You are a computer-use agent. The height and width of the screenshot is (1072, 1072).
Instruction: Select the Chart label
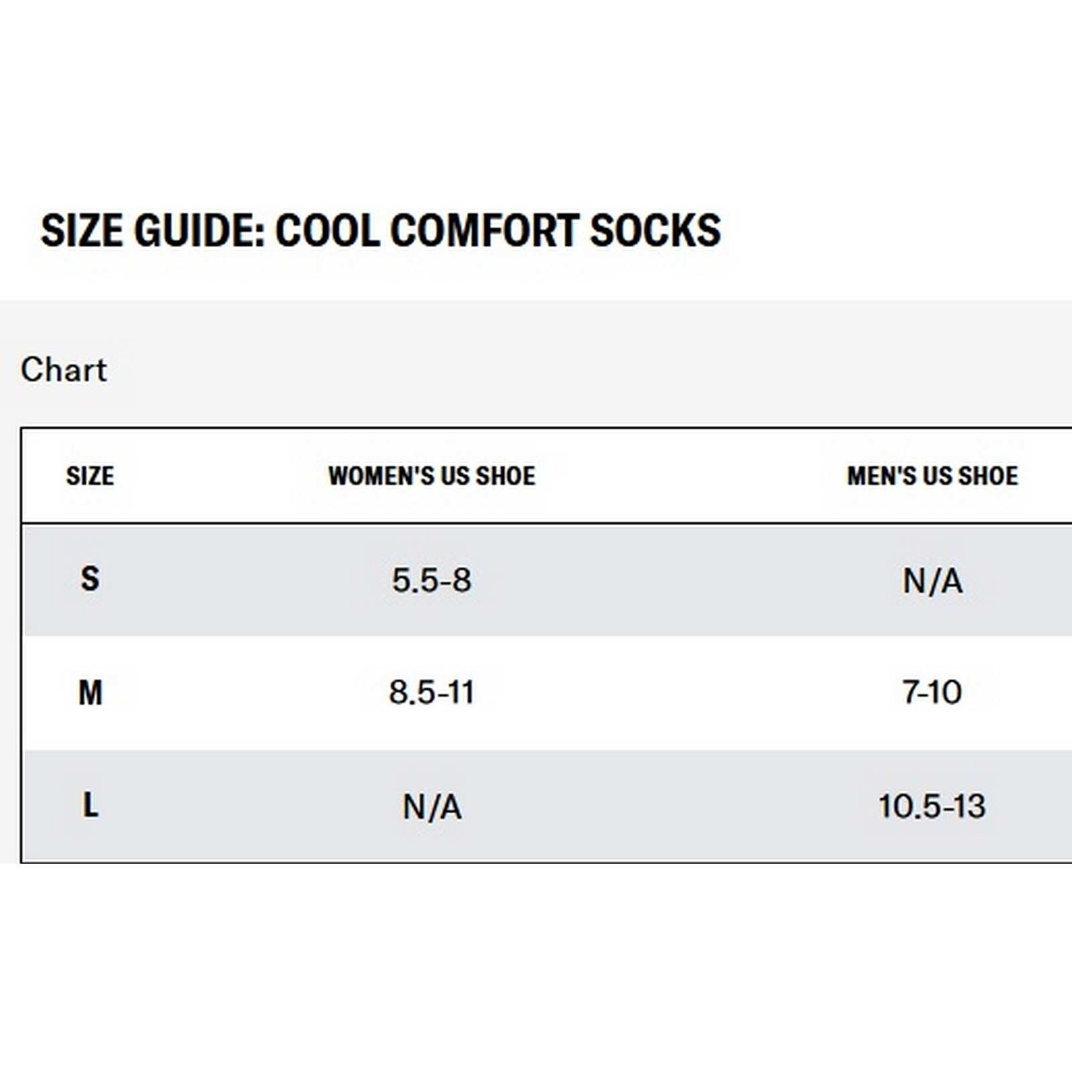point(64,370)
